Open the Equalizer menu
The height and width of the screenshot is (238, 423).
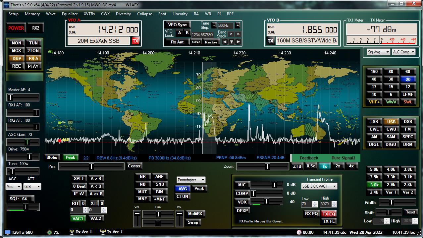(x=70, y=14)
